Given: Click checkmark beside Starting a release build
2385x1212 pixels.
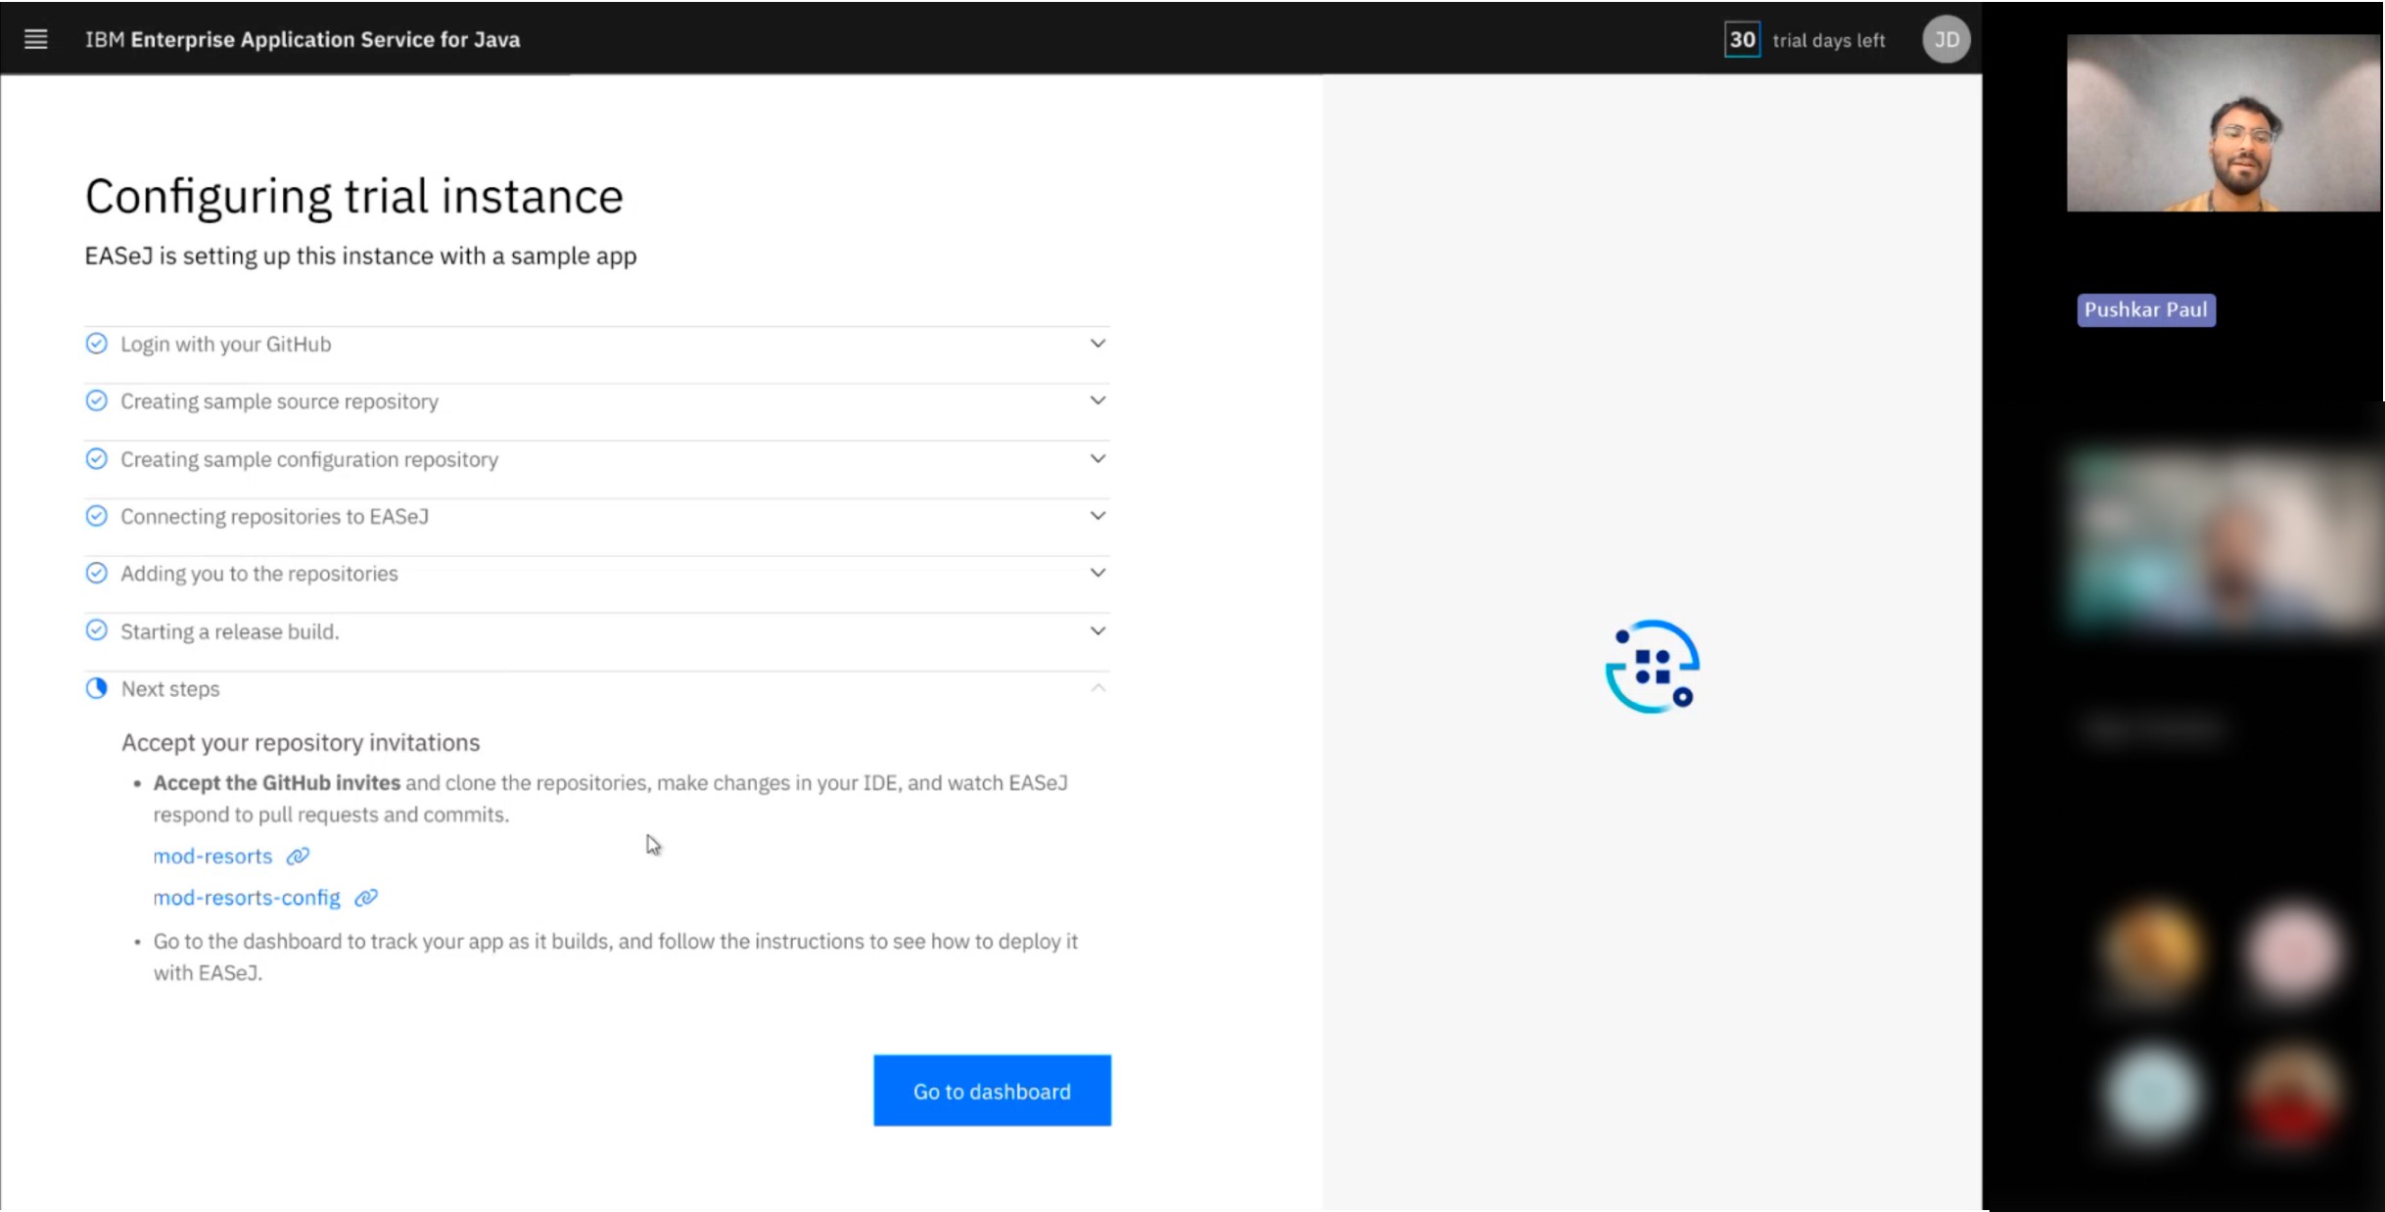Looking at the screenshot, I should pos(96,630).
